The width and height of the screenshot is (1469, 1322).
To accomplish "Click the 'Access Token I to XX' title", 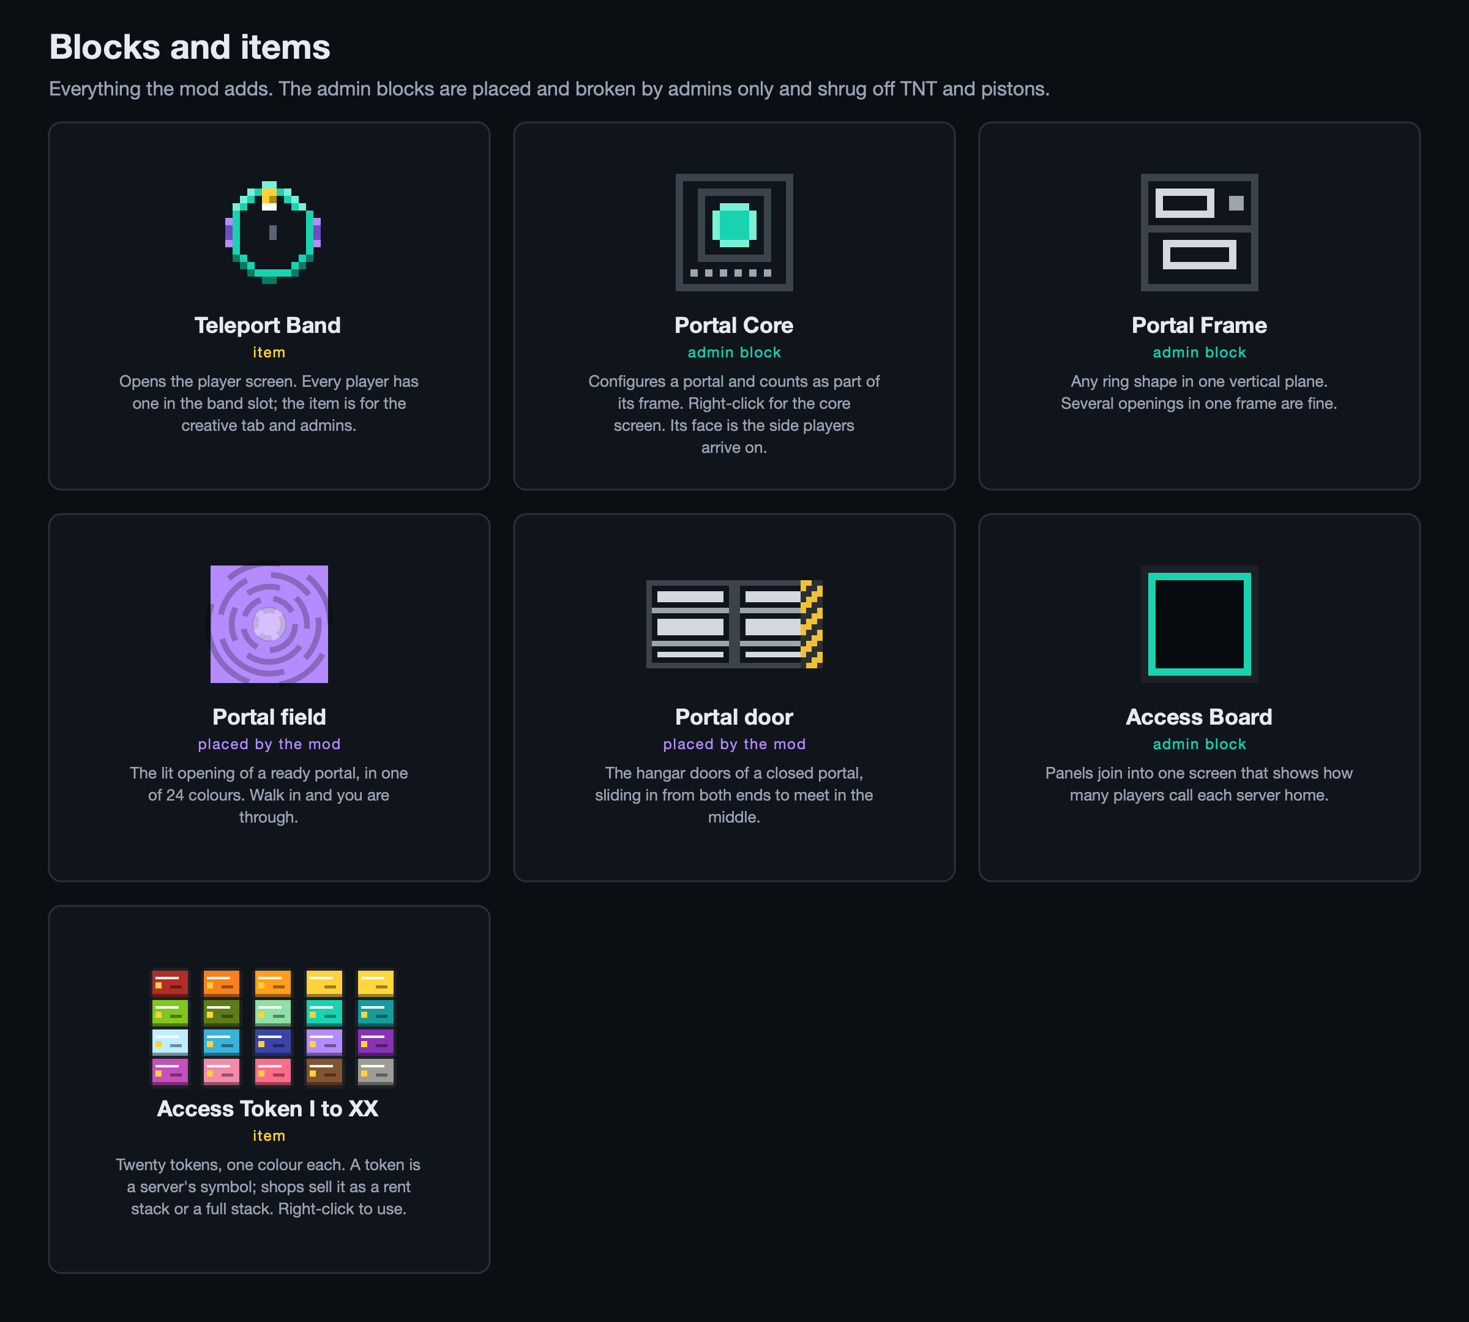I will coord(268,1108).
